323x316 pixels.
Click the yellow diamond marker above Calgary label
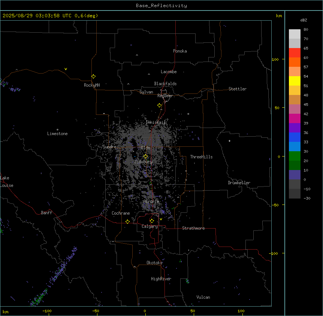pos(152,221)
